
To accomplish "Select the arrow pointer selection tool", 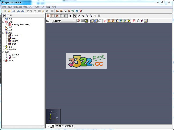I will click(x=70, y=16).
